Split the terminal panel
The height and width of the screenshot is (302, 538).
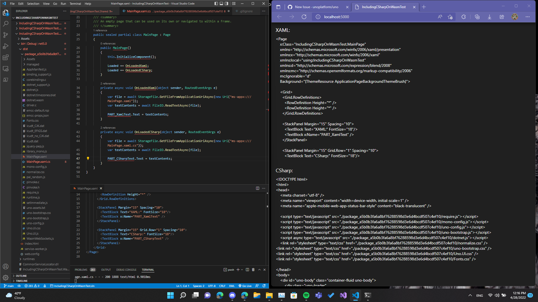(247, 270)
